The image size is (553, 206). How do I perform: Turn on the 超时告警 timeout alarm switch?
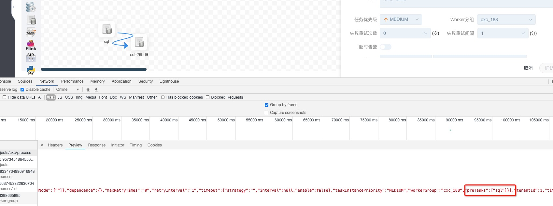(x=386, y=47)
